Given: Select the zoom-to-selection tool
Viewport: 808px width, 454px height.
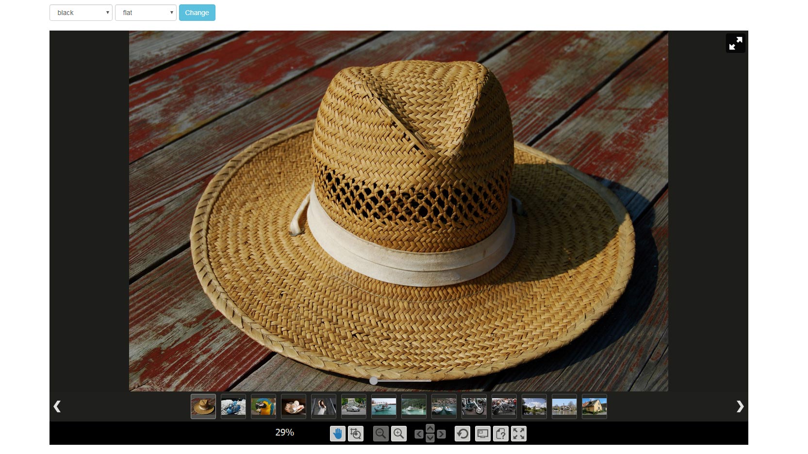Looking at the screenshot, I should click(x=356, y=434).
